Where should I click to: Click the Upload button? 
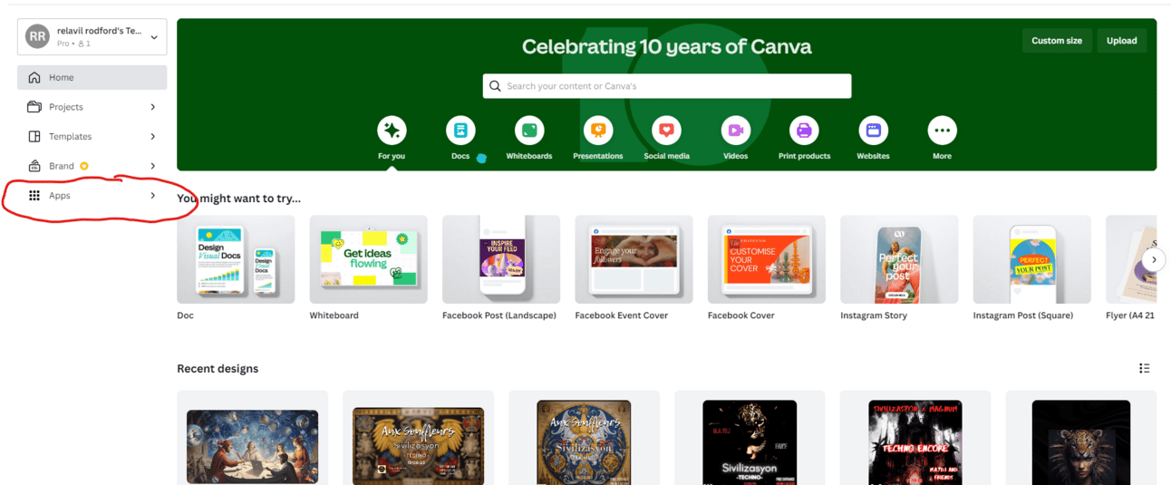1121,41
